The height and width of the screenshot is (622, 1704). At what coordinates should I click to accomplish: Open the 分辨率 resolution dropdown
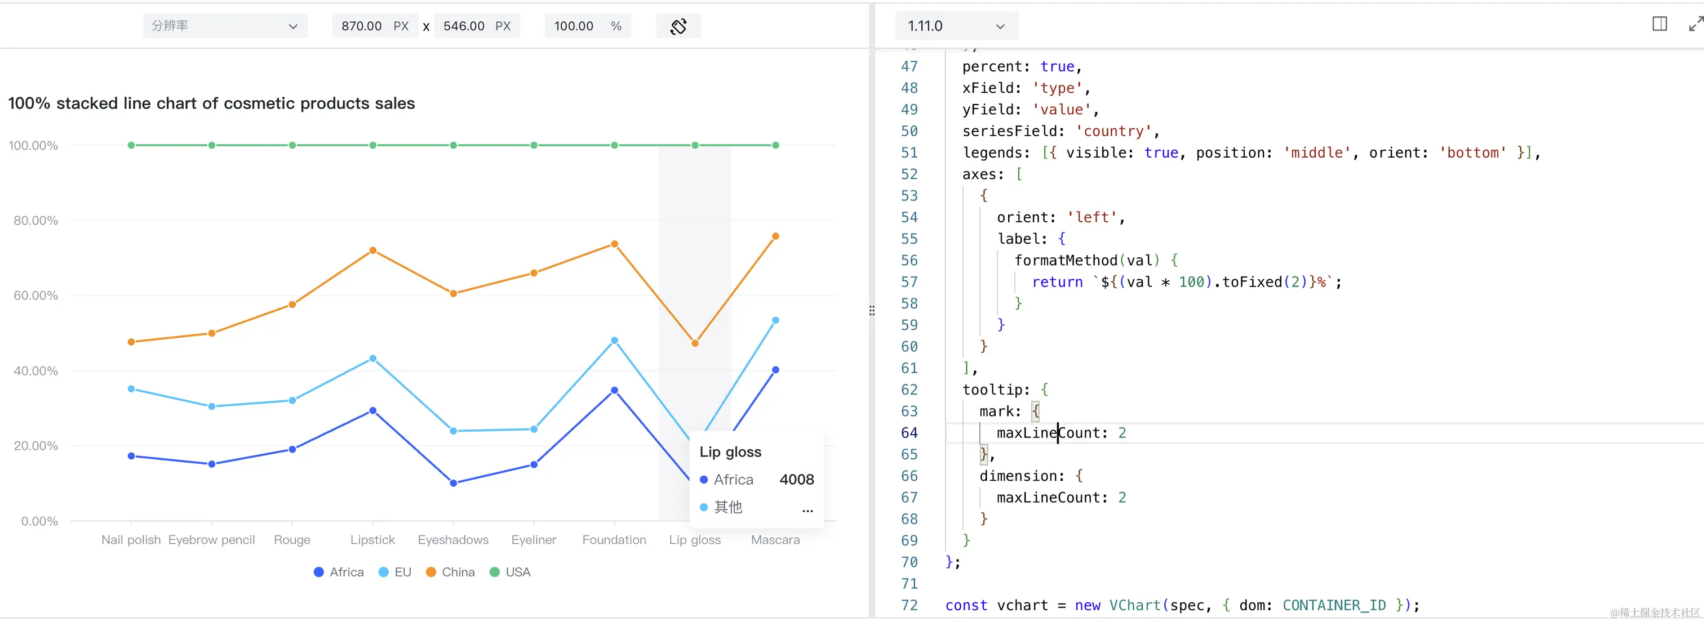[225, 26]
